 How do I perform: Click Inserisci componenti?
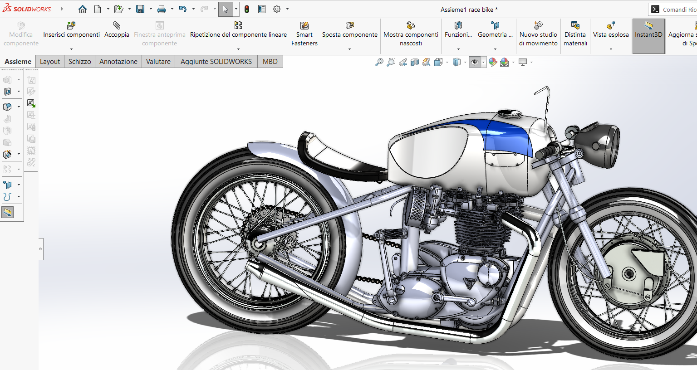[x=71, y=30]
